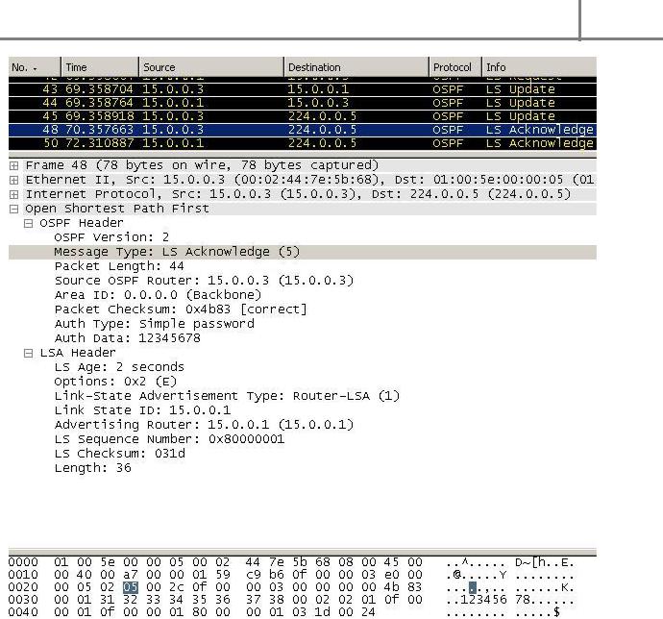Select Advertising Router: 15.0.0.1 field
The width and height of the screenshot is (663, 619).
204,425
